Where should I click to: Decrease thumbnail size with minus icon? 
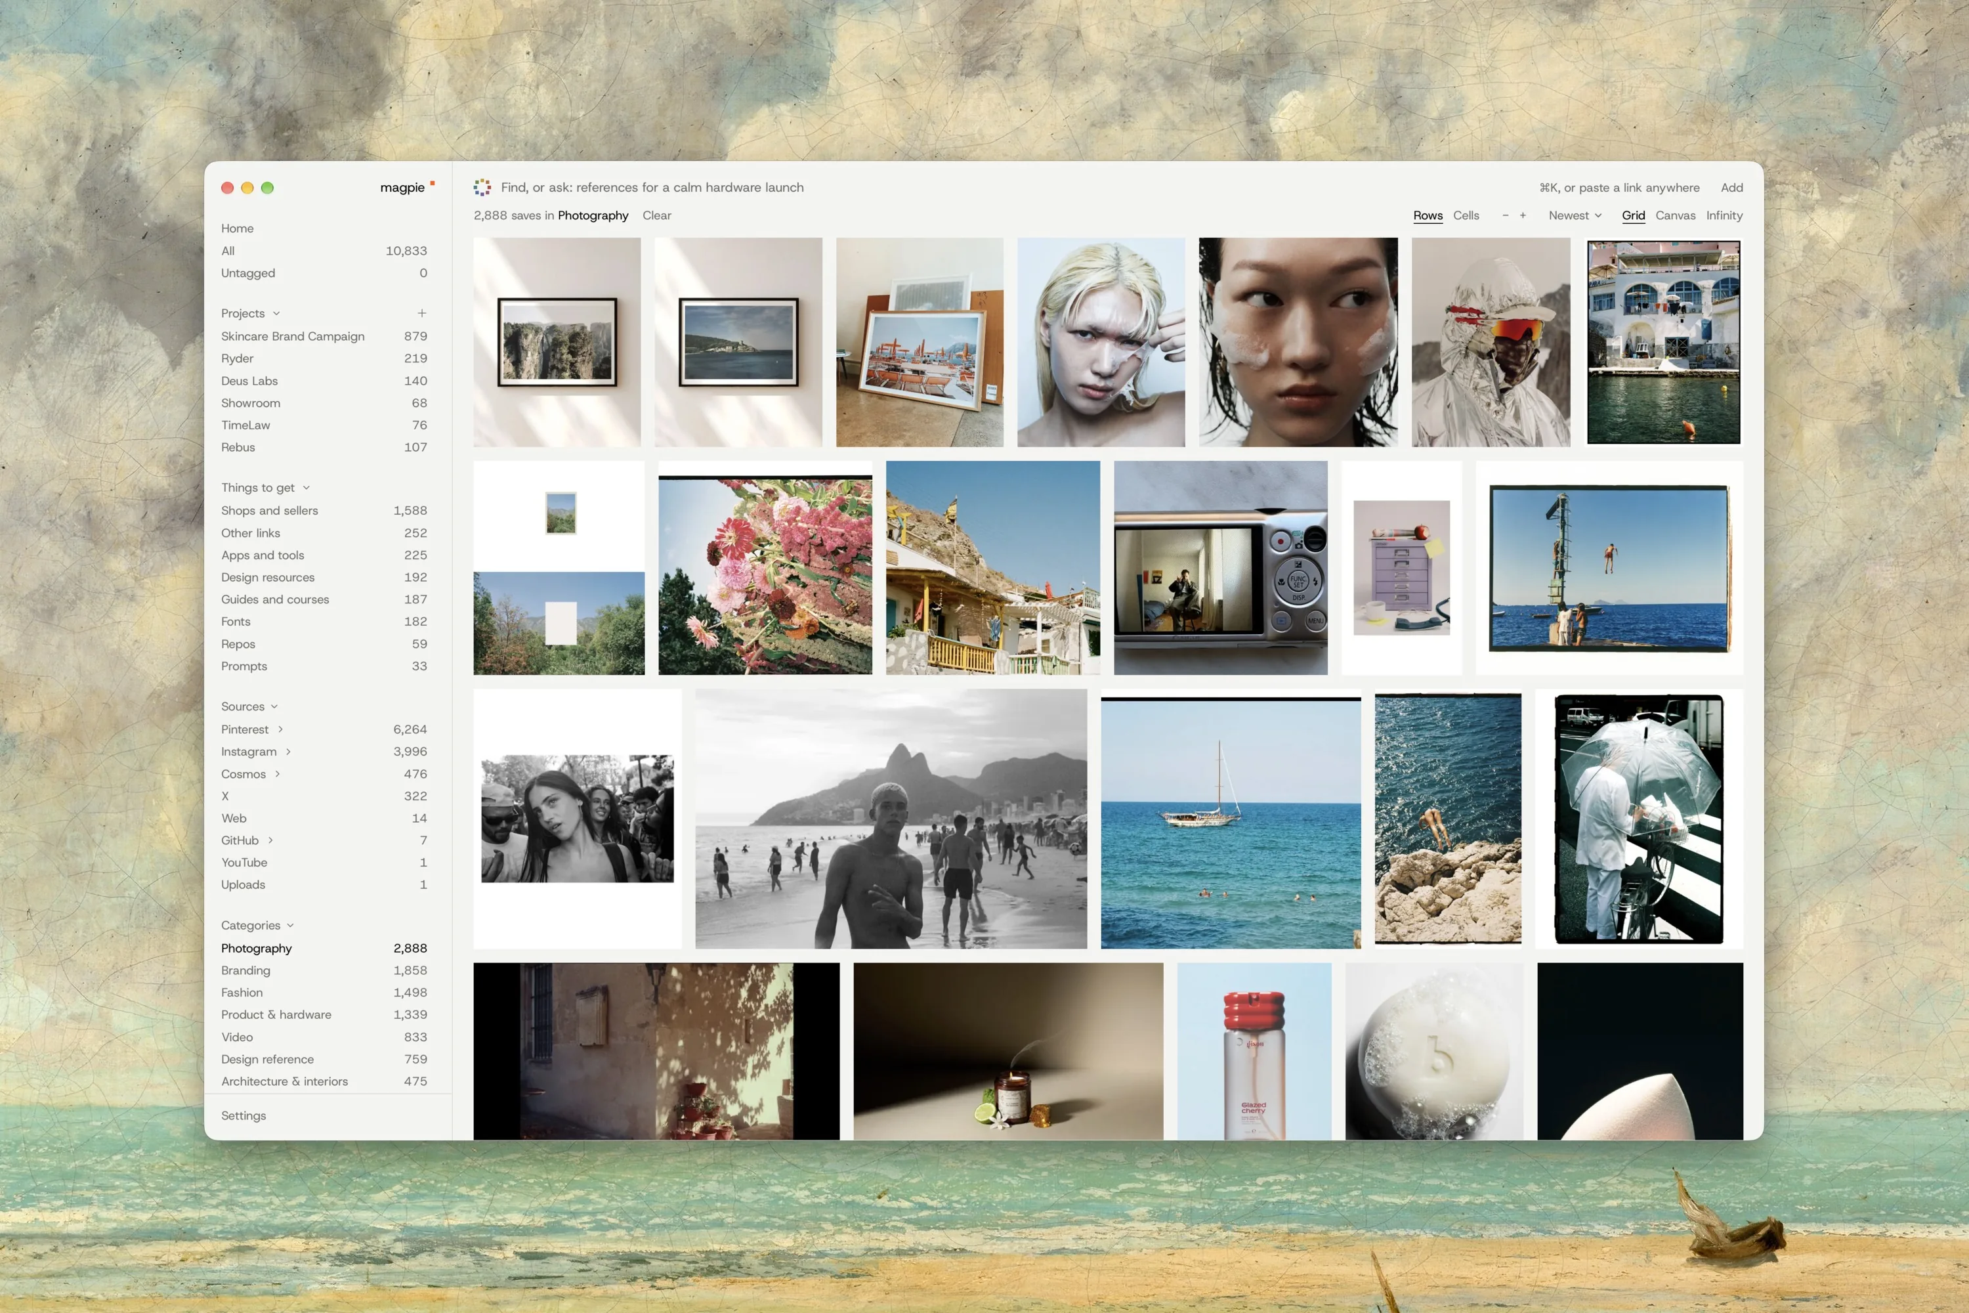coord(1505,215)
